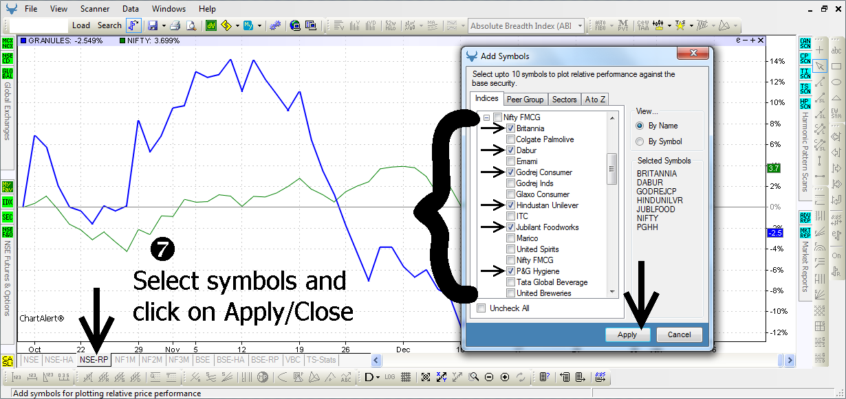Select the By Name radio button
Image resolution: width=846 pixels, height=399 pixels.
tap(640, 126)
